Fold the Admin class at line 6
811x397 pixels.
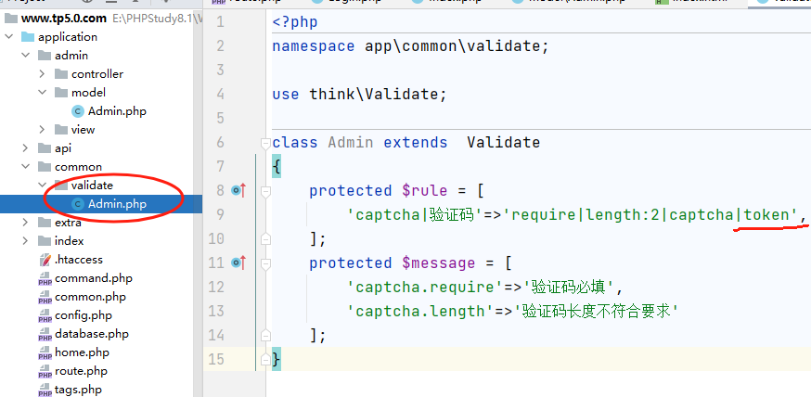click(x=264, y=143)
